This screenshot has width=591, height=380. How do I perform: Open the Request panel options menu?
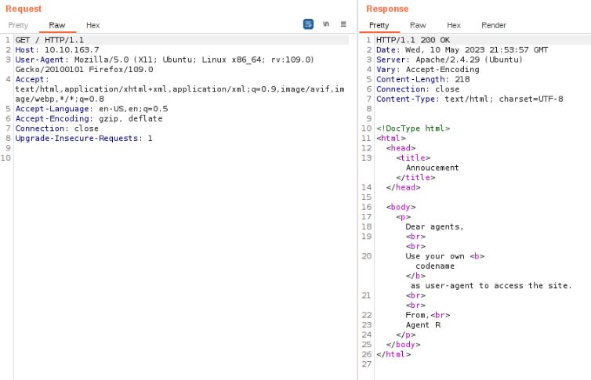343,24
